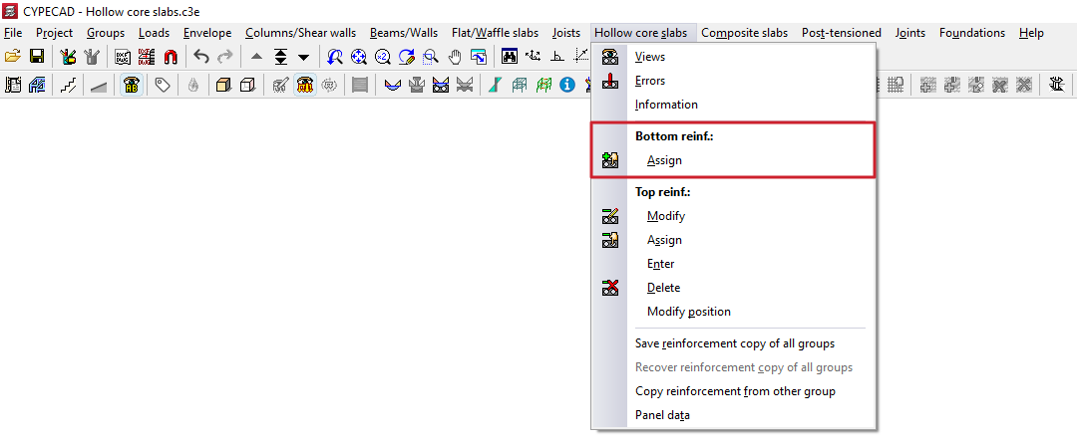1077x448 pixels.
Task: Select Assign under Bottom reinf.
Action: coord(733,161)
